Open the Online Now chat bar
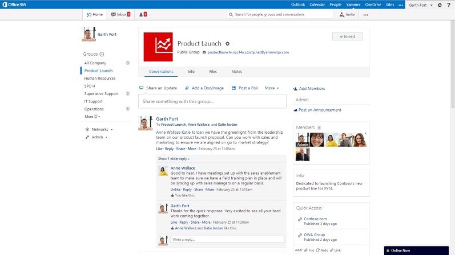 [416, 250]
